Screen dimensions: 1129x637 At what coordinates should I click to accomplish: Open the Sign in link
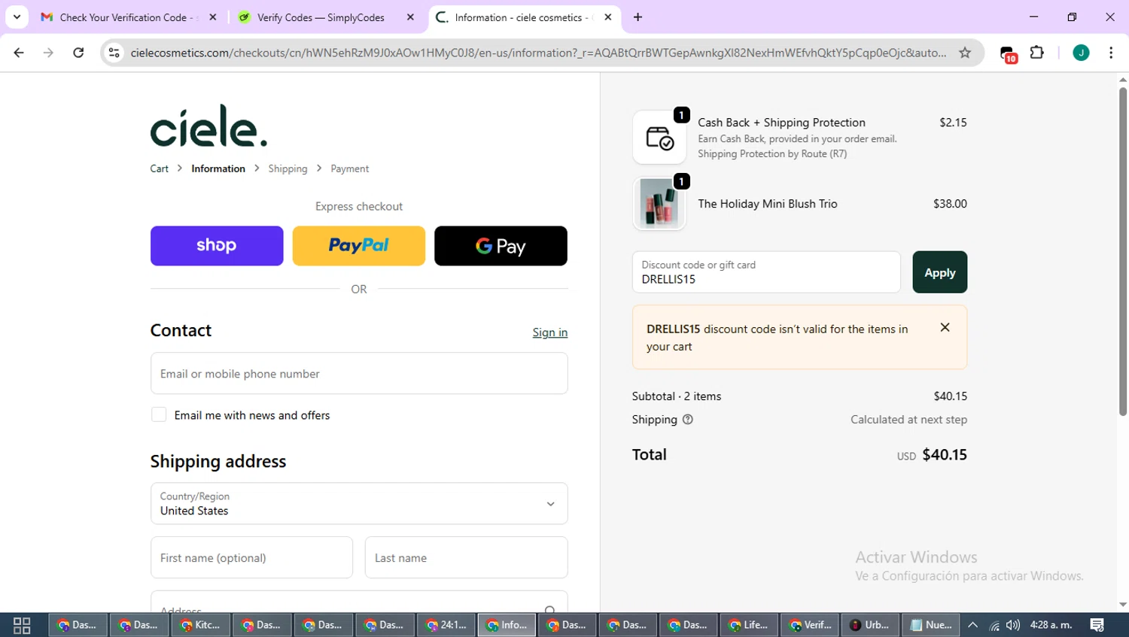(x=550, y=332)
